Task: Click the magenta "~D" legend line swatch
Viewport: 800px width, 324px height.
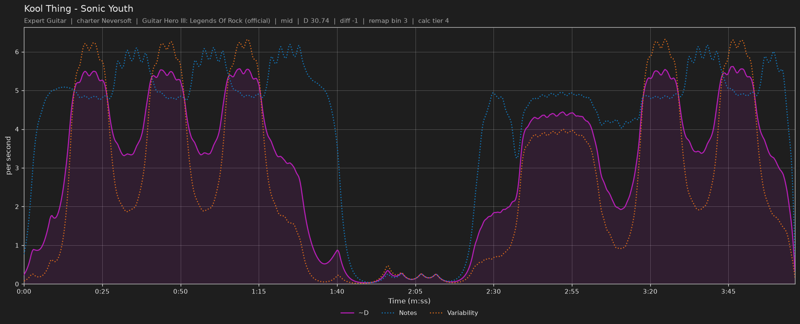Action: click(x=348, y=313)
